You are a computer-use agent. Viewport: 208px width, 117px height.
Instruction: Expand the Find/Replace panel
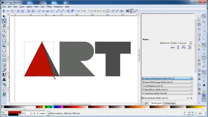click(167, 86)
